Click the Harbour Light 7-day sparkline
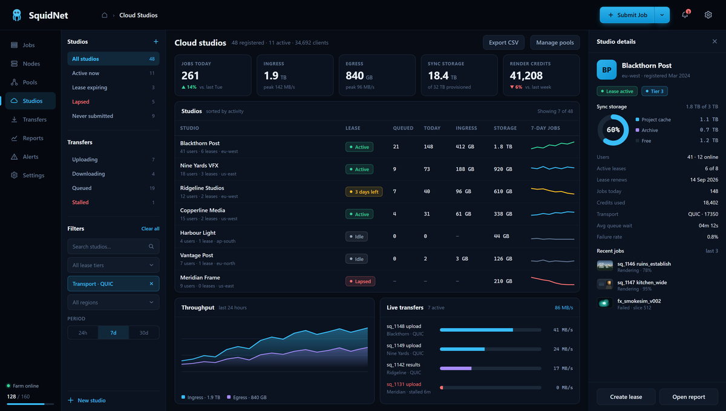 (x=552, y=238)
